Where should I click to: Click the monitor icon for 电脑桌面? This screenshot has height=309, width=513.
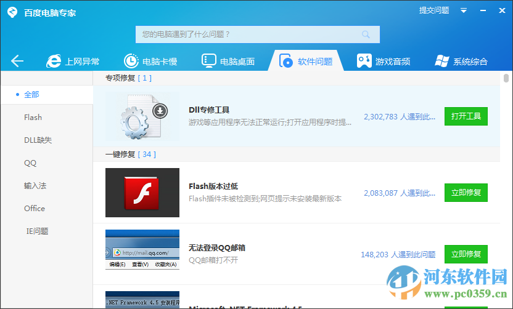(209, 61)
